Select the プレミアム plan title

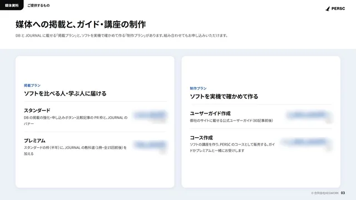click(x=34, y=141)
